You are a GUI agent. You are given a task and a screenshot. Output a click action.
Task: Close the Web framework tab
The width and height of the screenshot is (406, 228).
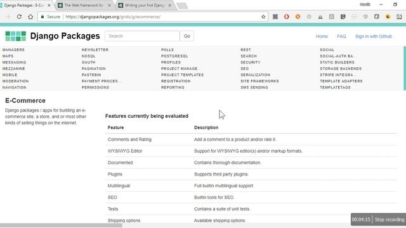click(109, 6)
